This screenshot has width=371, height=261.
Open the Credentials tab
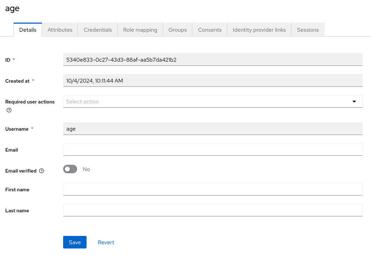click(x=98, y=30)
